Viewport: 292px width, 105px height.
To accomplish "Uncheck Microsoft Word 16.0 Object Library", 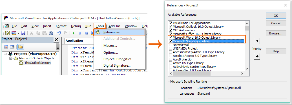I will coord(171,38).
